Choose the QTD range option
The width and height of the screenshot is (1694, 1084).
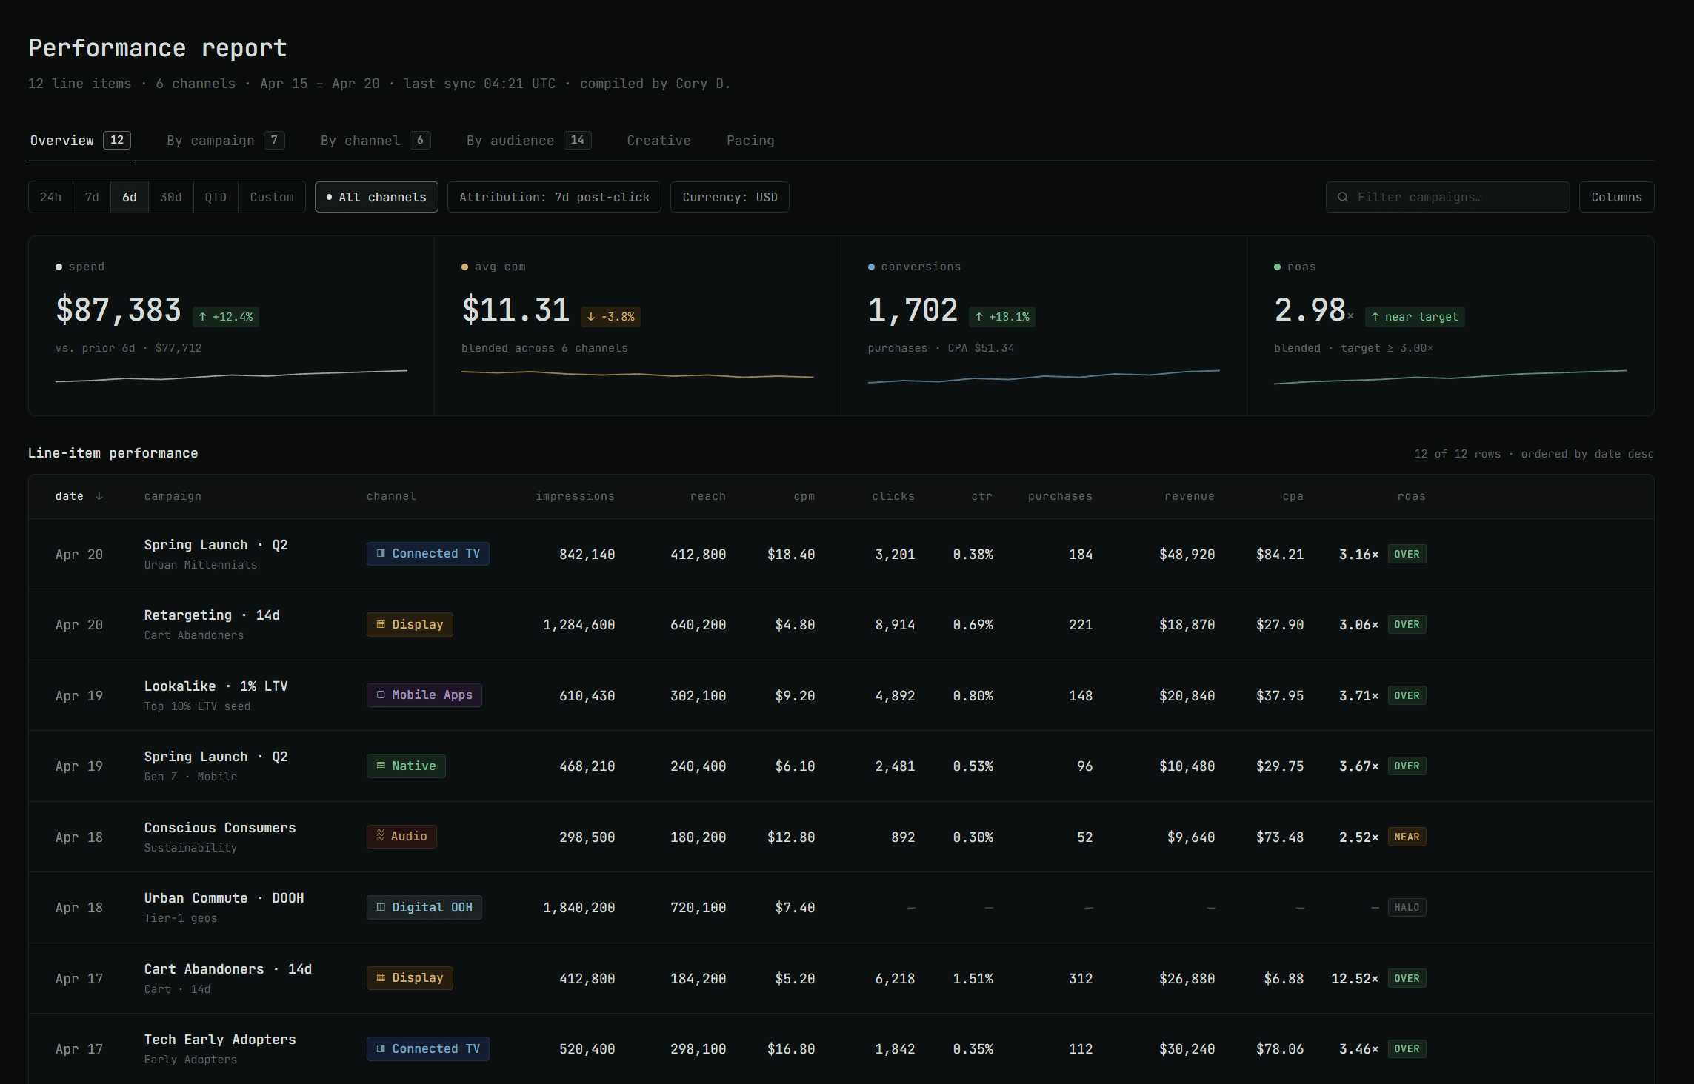pyautogui.click(x=216, y=197)
